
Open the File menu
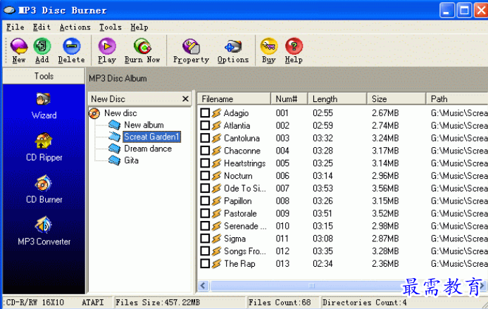point(15,27)
